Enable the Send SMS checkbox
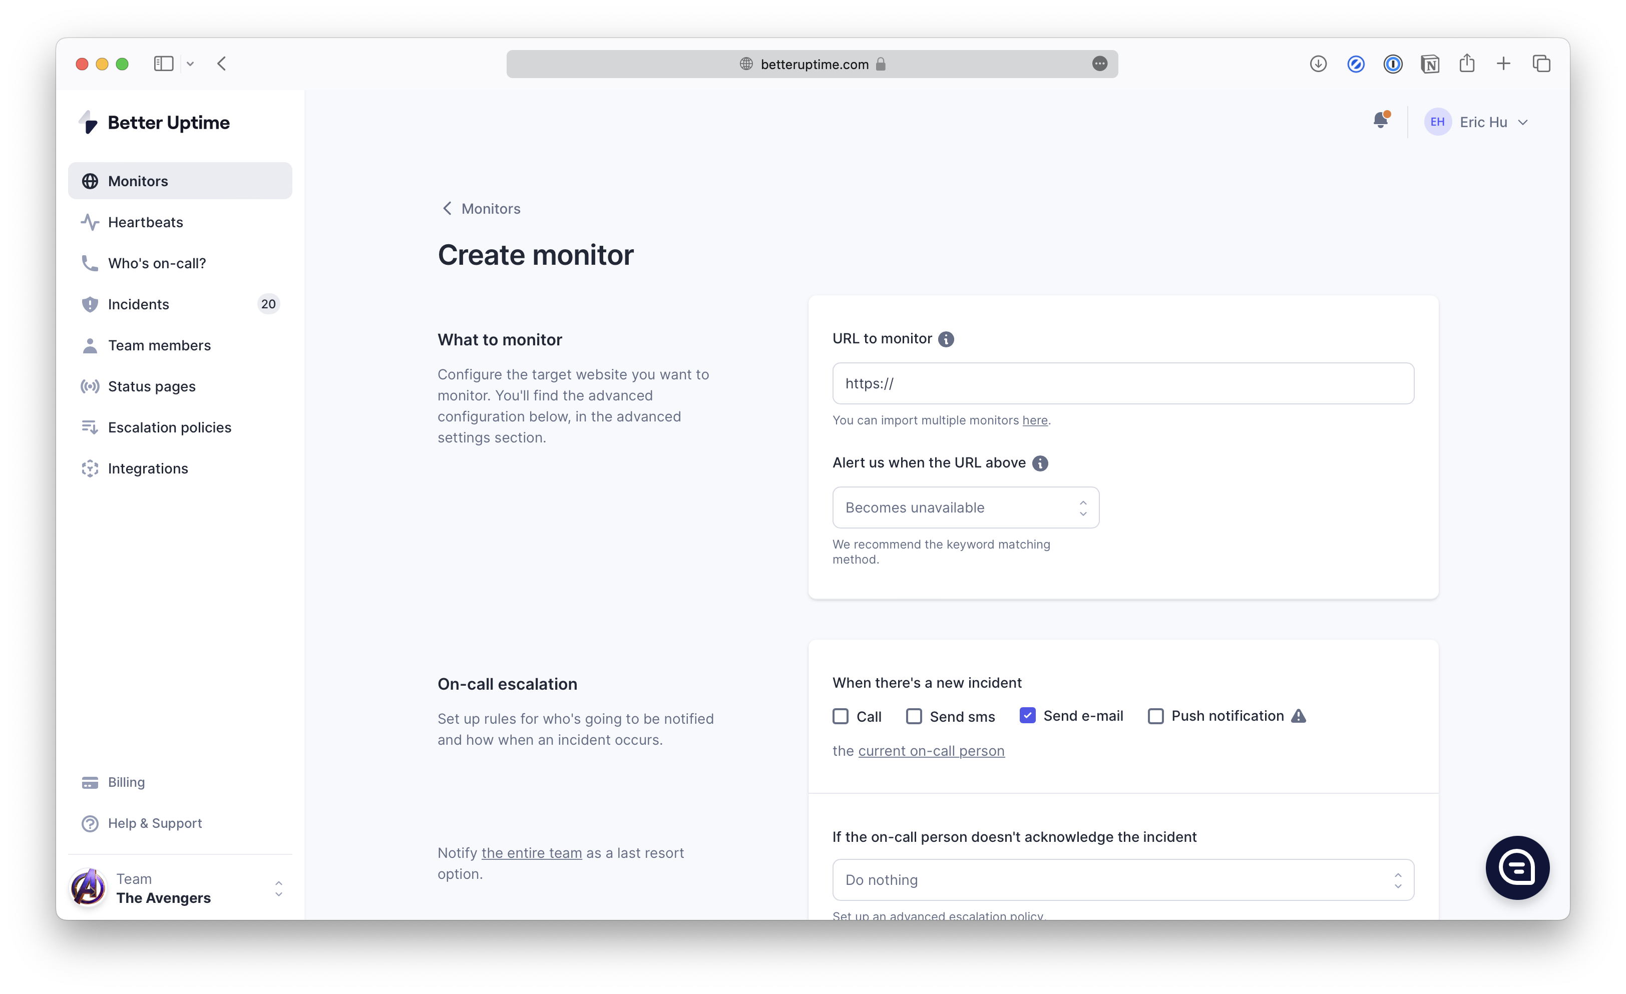 point(914,715)
